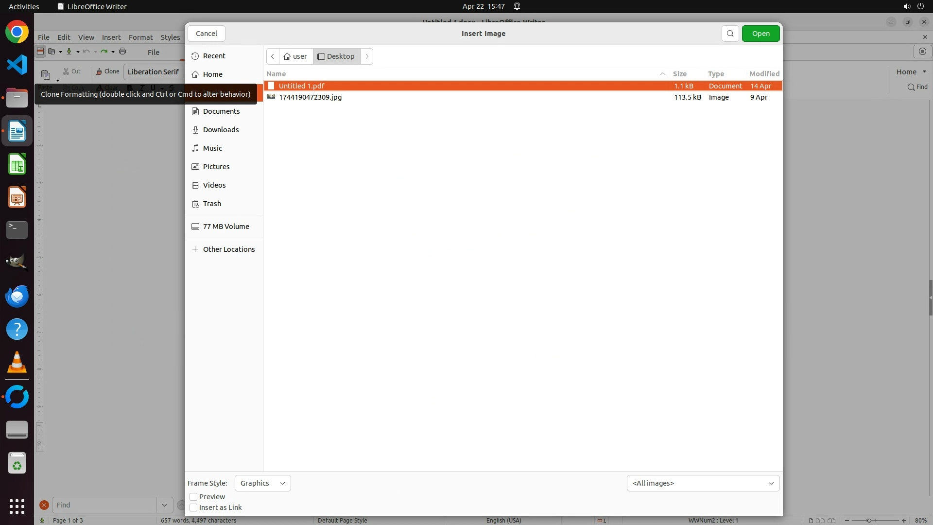
Task: Open Other Locations in the sidebar
Action: pyautogui.click(x=228, y=249)
